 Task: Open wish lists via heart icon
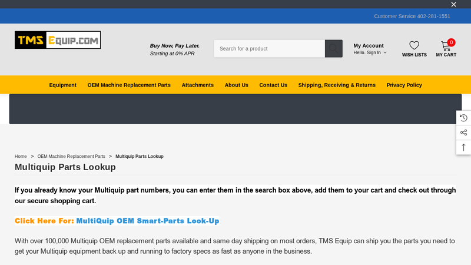click(414, 45)
